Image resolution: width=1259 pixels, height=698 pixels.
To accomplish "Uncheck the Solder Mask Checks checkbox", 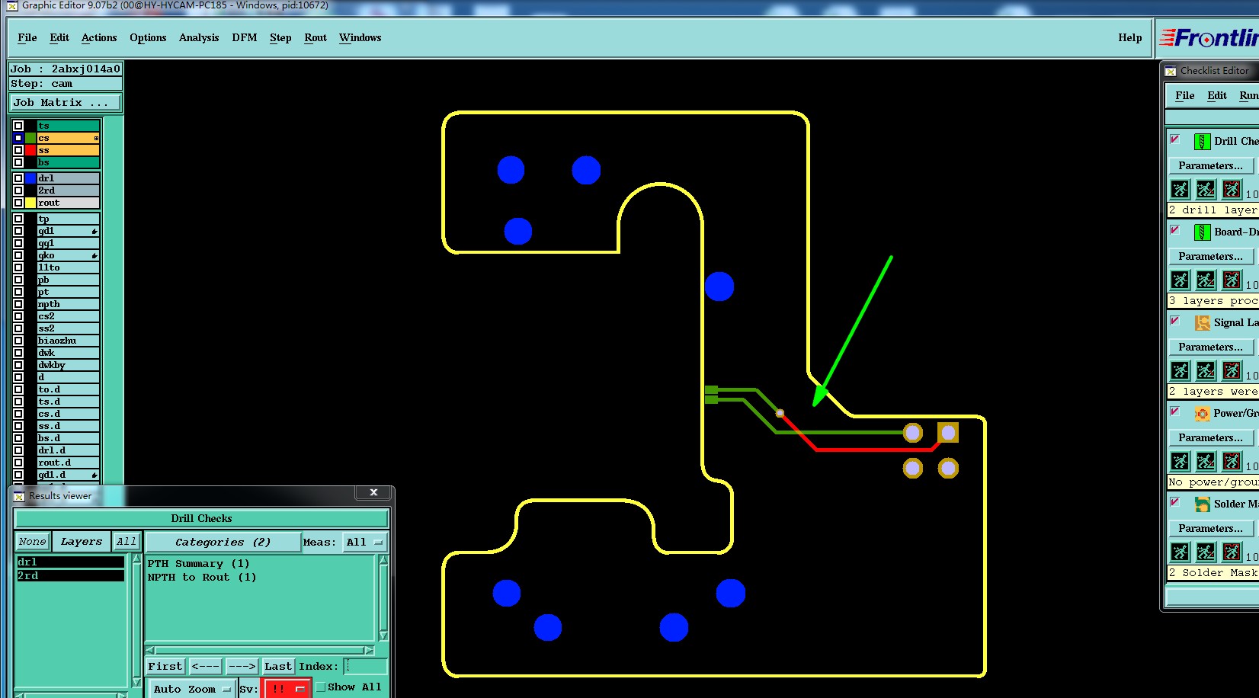I will coord(1174,502).
